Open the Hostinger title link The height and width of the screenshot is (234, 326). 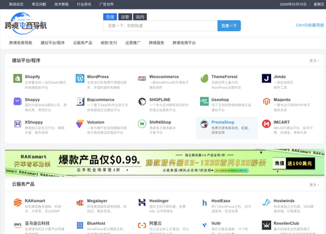point(159,201)
